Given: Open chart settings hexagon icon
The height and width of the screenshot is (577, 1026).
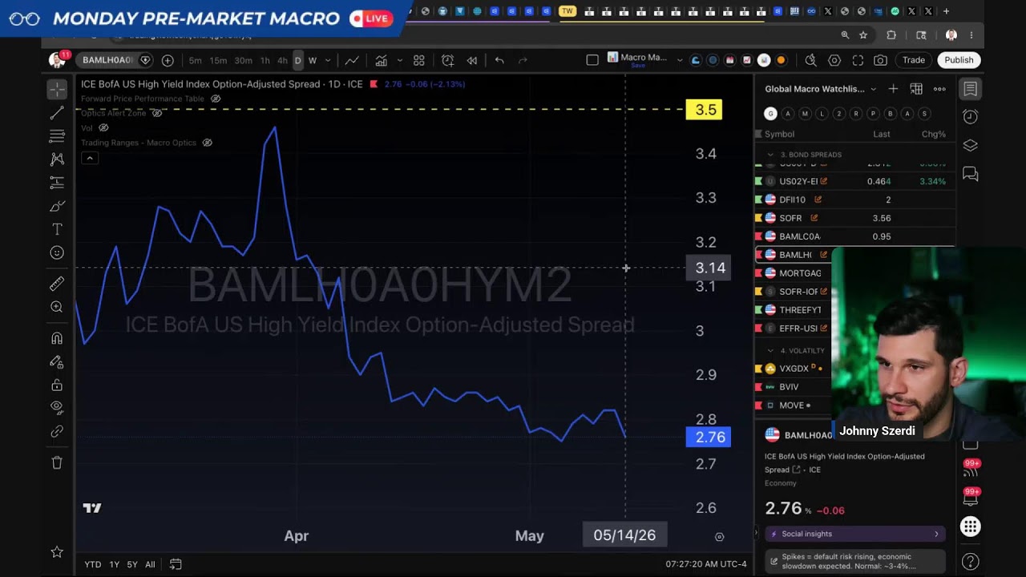Looking at the screenshot, I should click(834, 60).
